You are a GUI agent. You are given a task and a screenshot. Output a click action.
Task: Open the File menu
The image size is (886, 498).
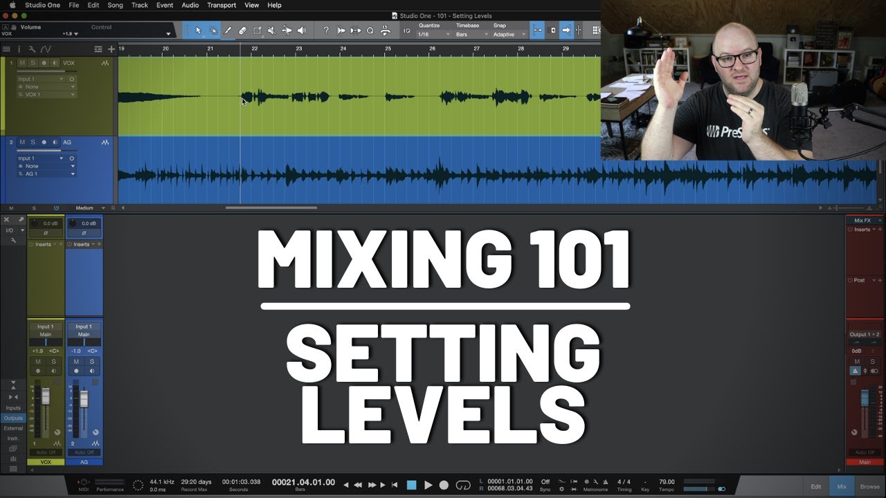[73, 5]
